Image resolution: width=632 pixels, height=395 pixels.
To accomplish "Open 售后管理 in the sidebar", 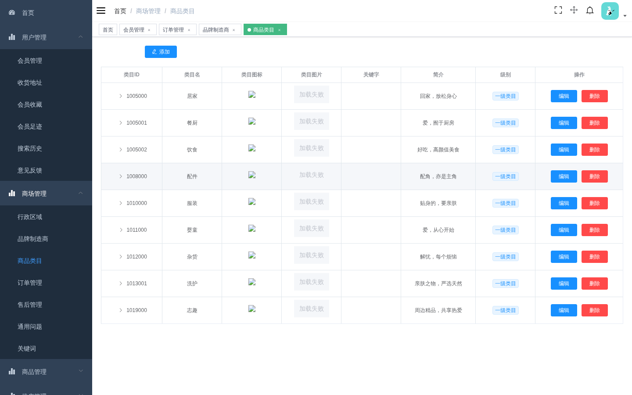I will (46, 305).
